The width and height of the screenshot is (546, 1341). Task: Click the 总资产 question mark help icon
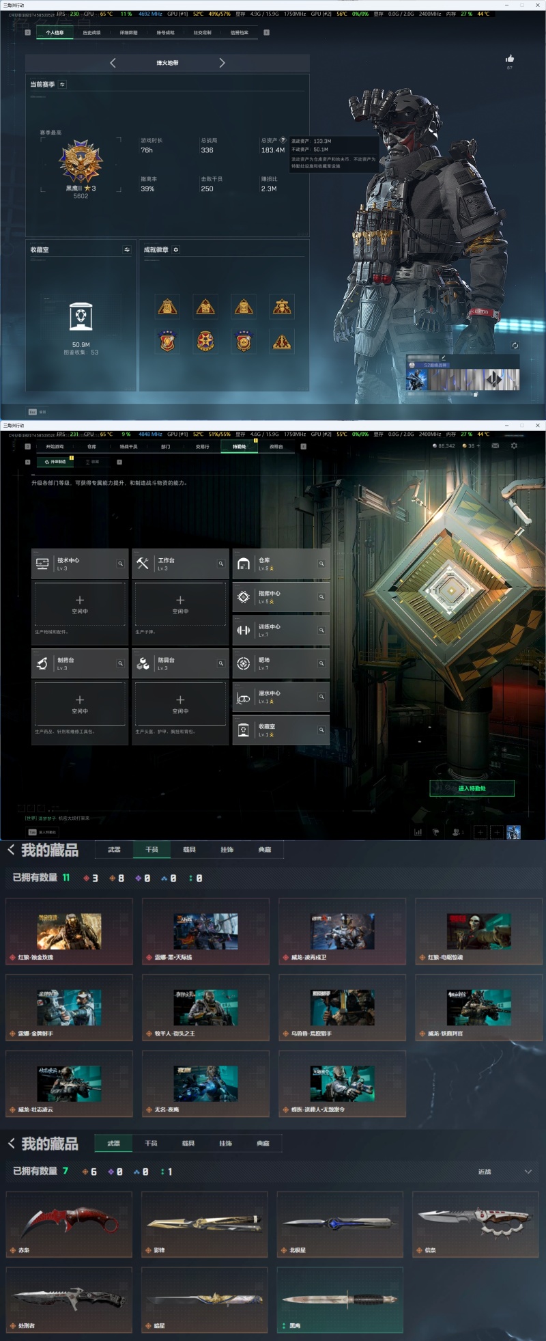(283, 140)
